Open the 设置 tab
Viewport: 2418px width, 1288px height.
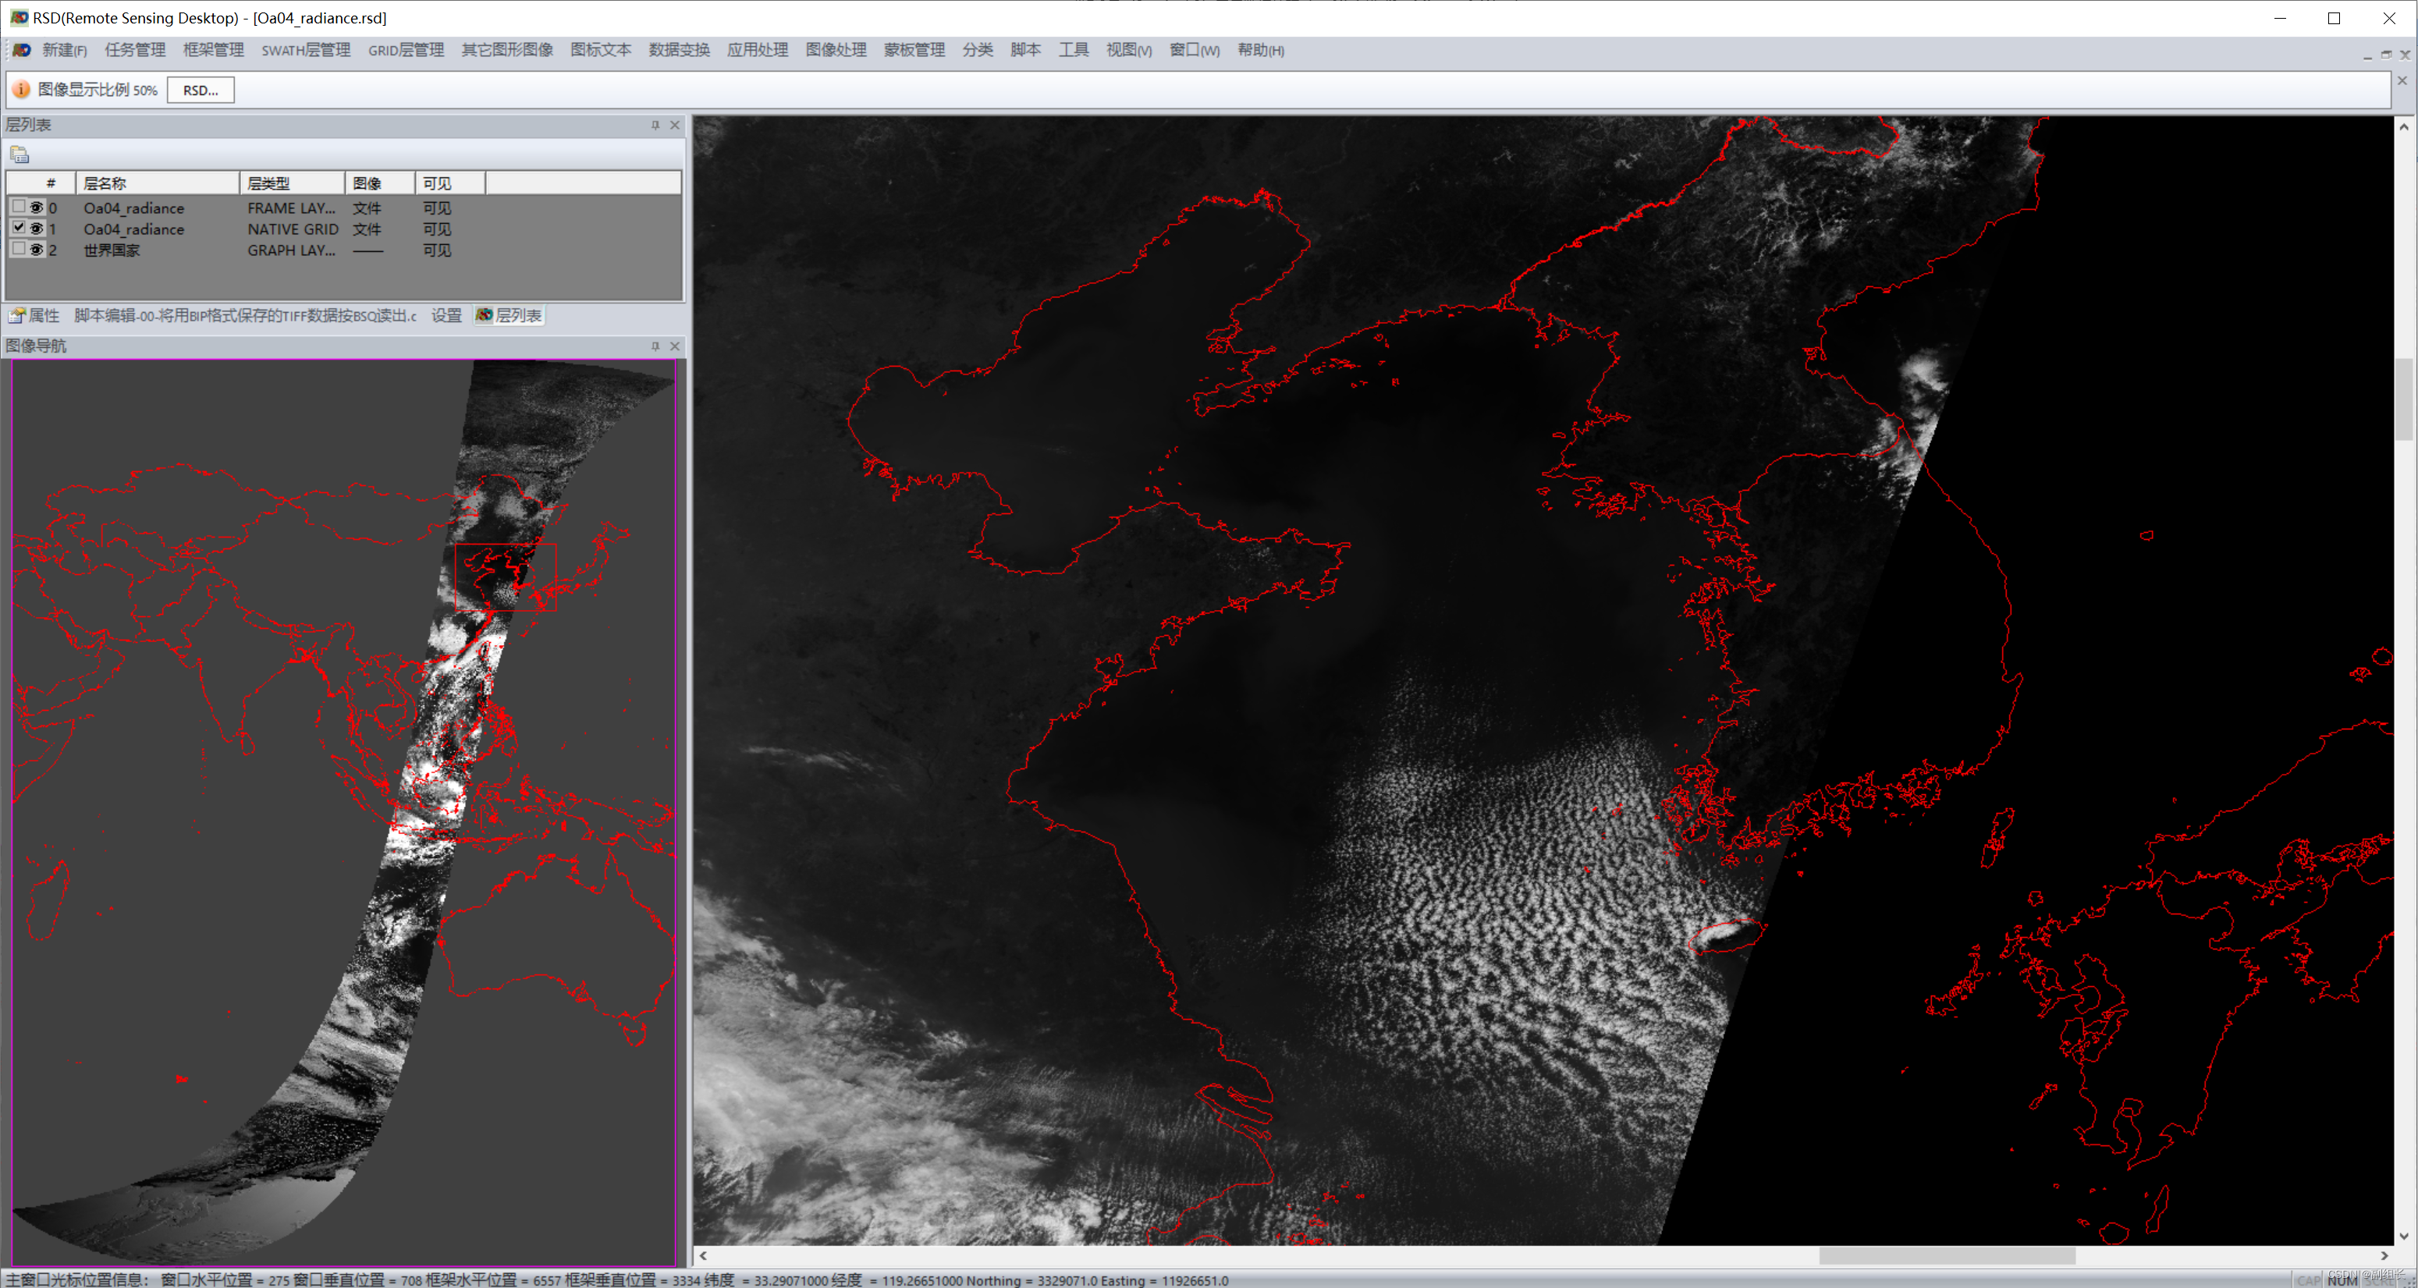tap(446, 315)
